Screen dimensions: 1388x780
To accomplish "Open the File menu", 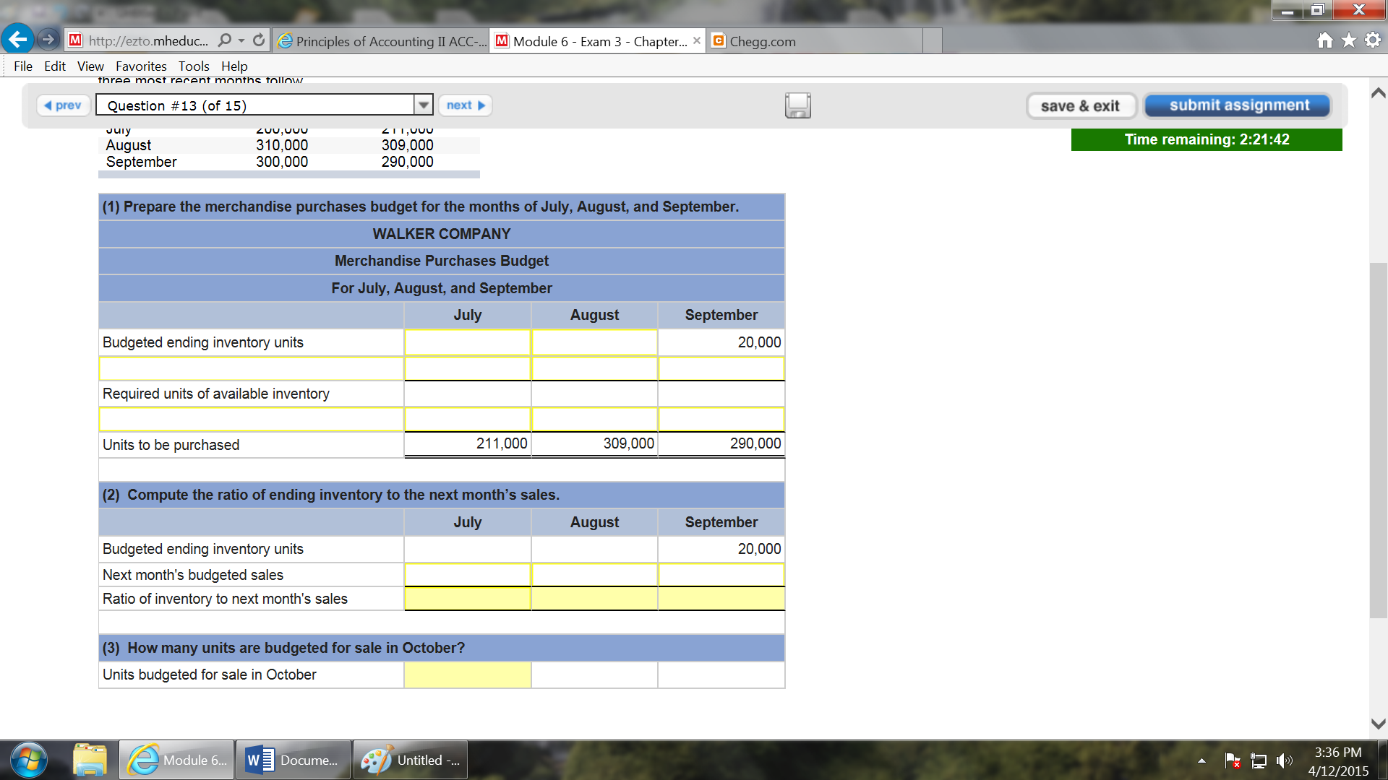I will [x=23, y=66].
